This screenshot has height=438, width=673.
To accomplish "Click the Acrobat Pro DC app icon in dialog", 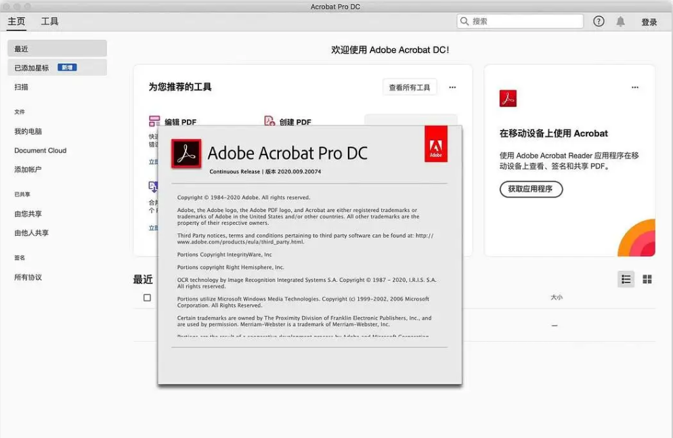I will tap(186, 154).
